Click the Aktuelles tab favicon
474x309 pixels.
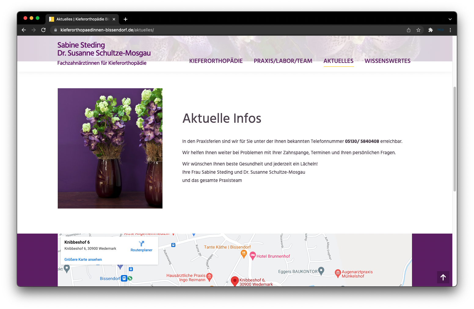(52, 19)
